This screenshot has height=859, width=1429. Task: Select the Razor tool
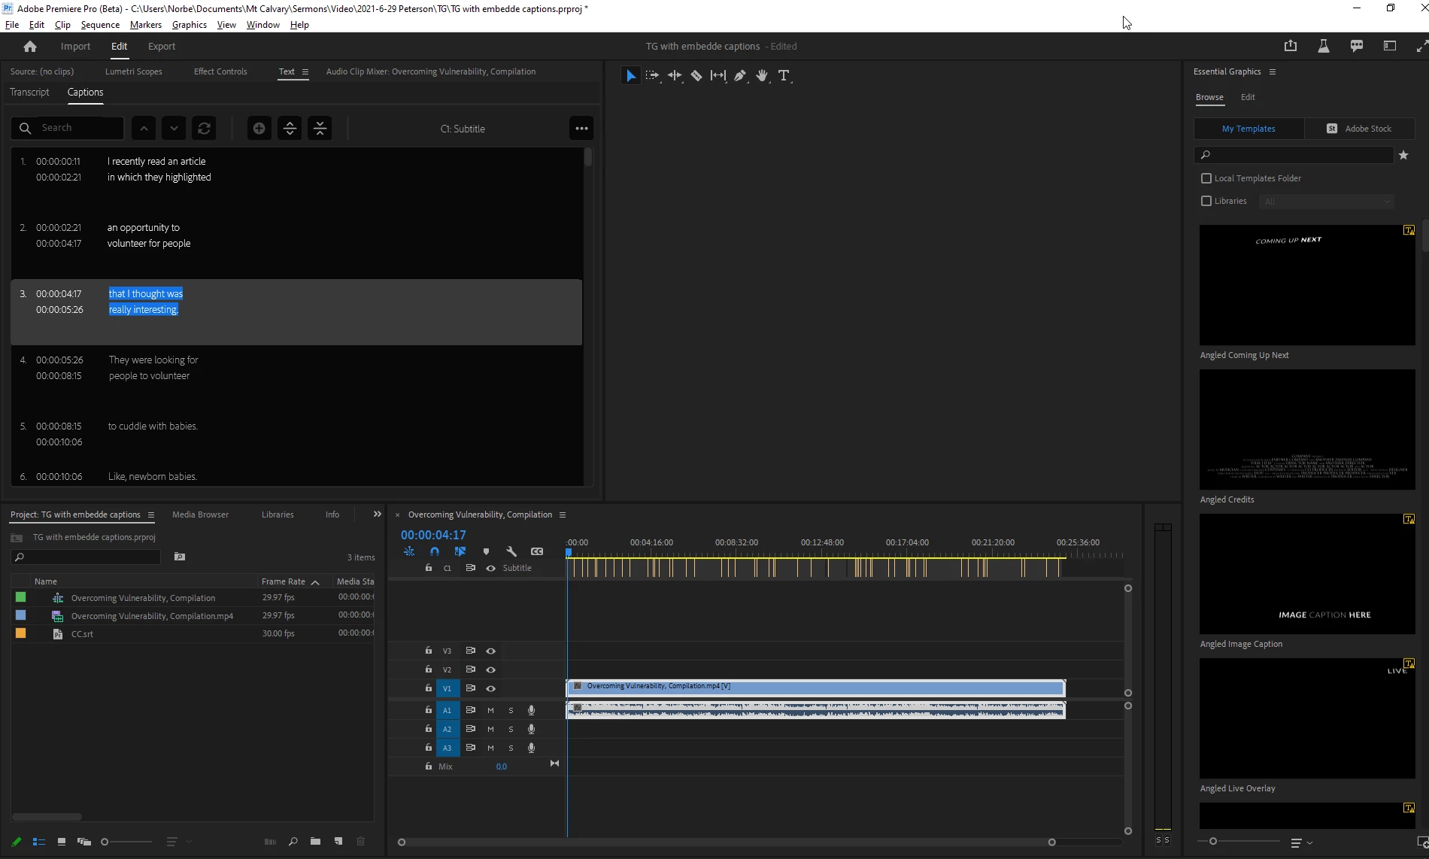click(x=696, y=75)
